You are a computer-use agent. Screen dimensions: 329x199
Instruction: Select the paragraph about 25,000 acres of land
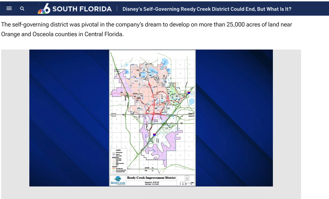pyautogui.click(x=146, y=29)
